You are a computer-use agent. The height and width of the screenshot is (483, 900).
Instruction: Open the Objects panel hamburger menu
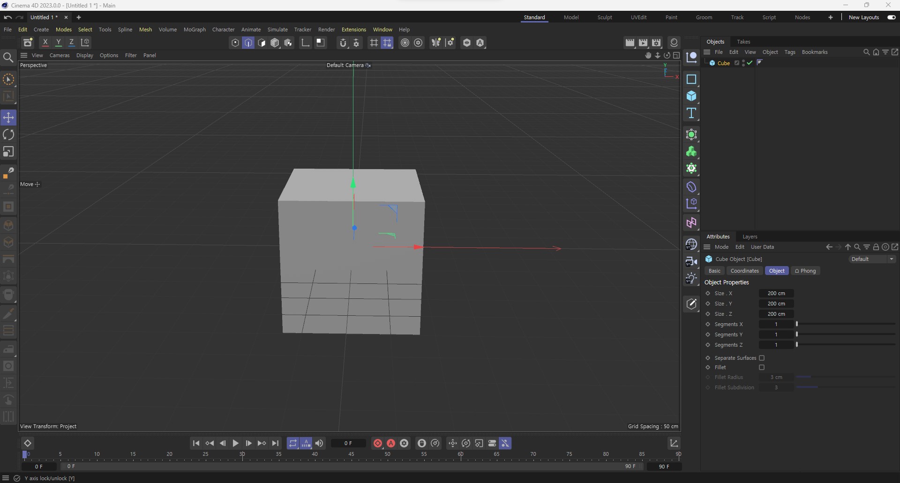pos(706,52)
